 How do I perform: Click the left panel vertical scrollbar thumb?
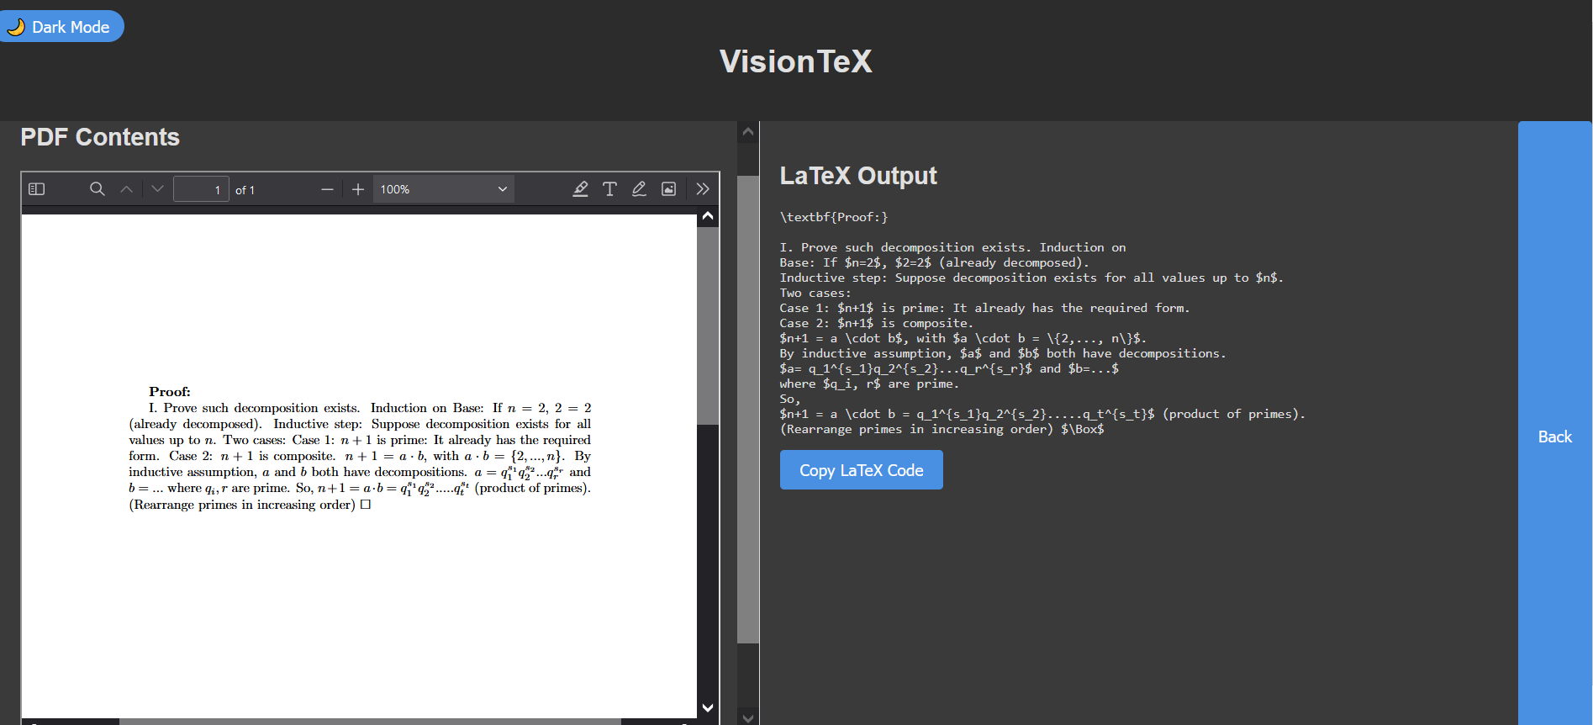tap(748, 410)
